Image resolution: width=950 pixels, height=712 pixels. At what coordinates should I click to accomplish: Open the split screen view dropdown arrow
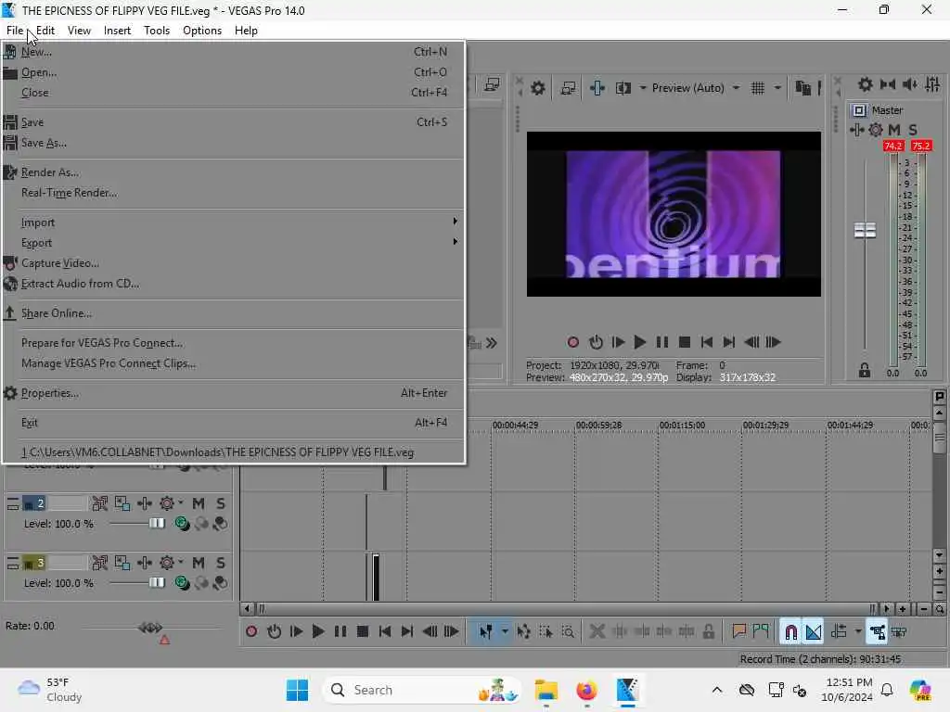[643, 88]
